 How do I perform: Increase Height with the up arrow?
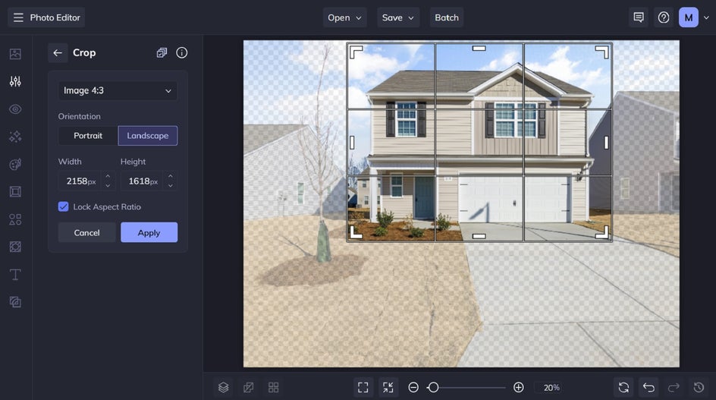point(171,176)
